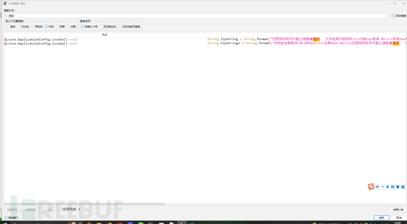Screen dimensions: 407x224
Task: Open the Sogou skin (shirt) icon
Action: tap(398, 187)
